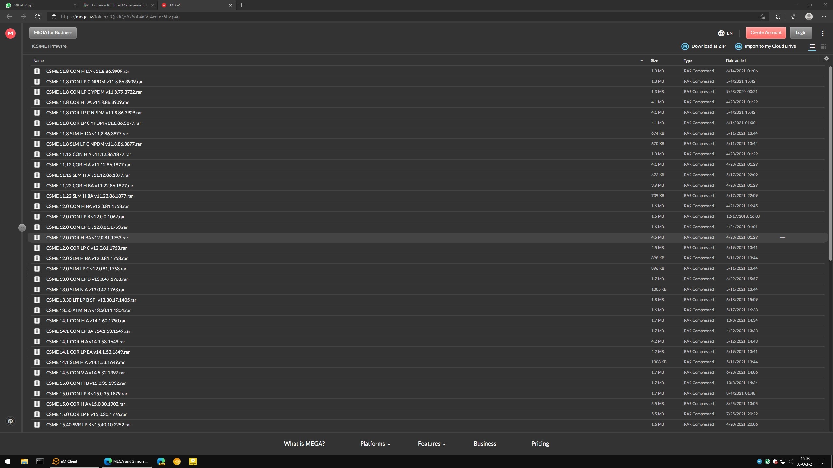Toggle Name column sort arrow
The image size is (833, 468).
click(641, 61)
